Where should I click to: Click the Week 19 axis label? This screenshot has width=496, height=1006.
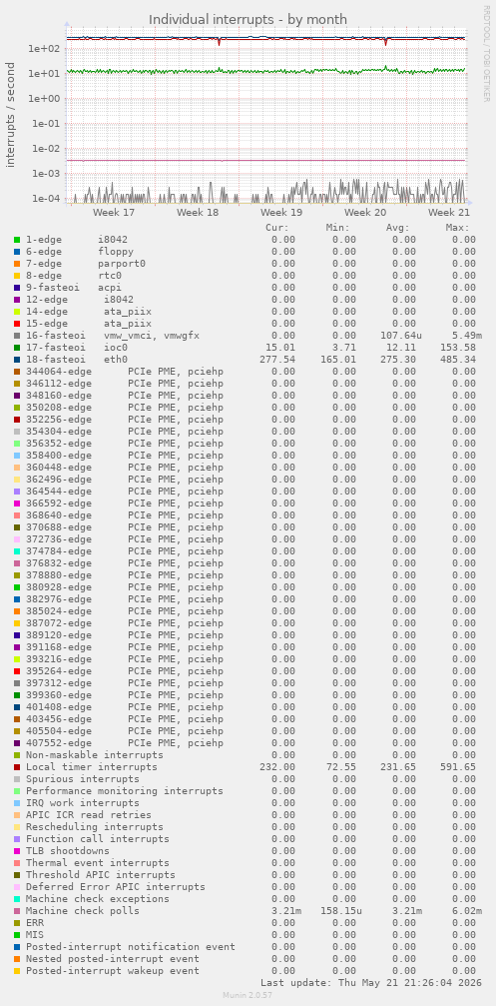tap(282, 213)
